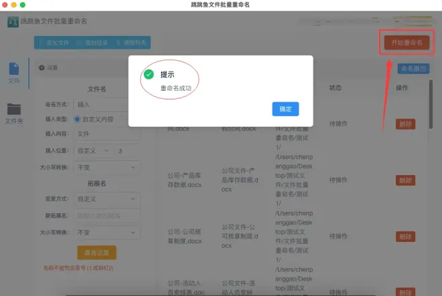This screenshot has height=296, width=442.
Task: Start renaming with the 开始重命名 button
Action: click(407, 43)
